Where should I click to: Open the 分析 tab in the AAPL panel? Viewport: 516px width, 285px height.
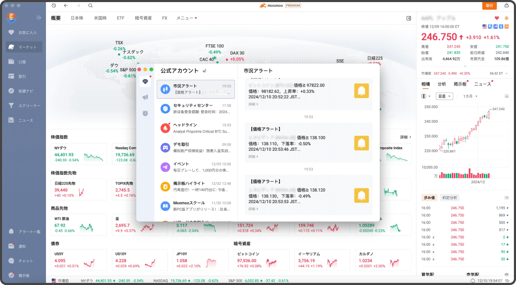pyautogui.click(x=442, y=84)
